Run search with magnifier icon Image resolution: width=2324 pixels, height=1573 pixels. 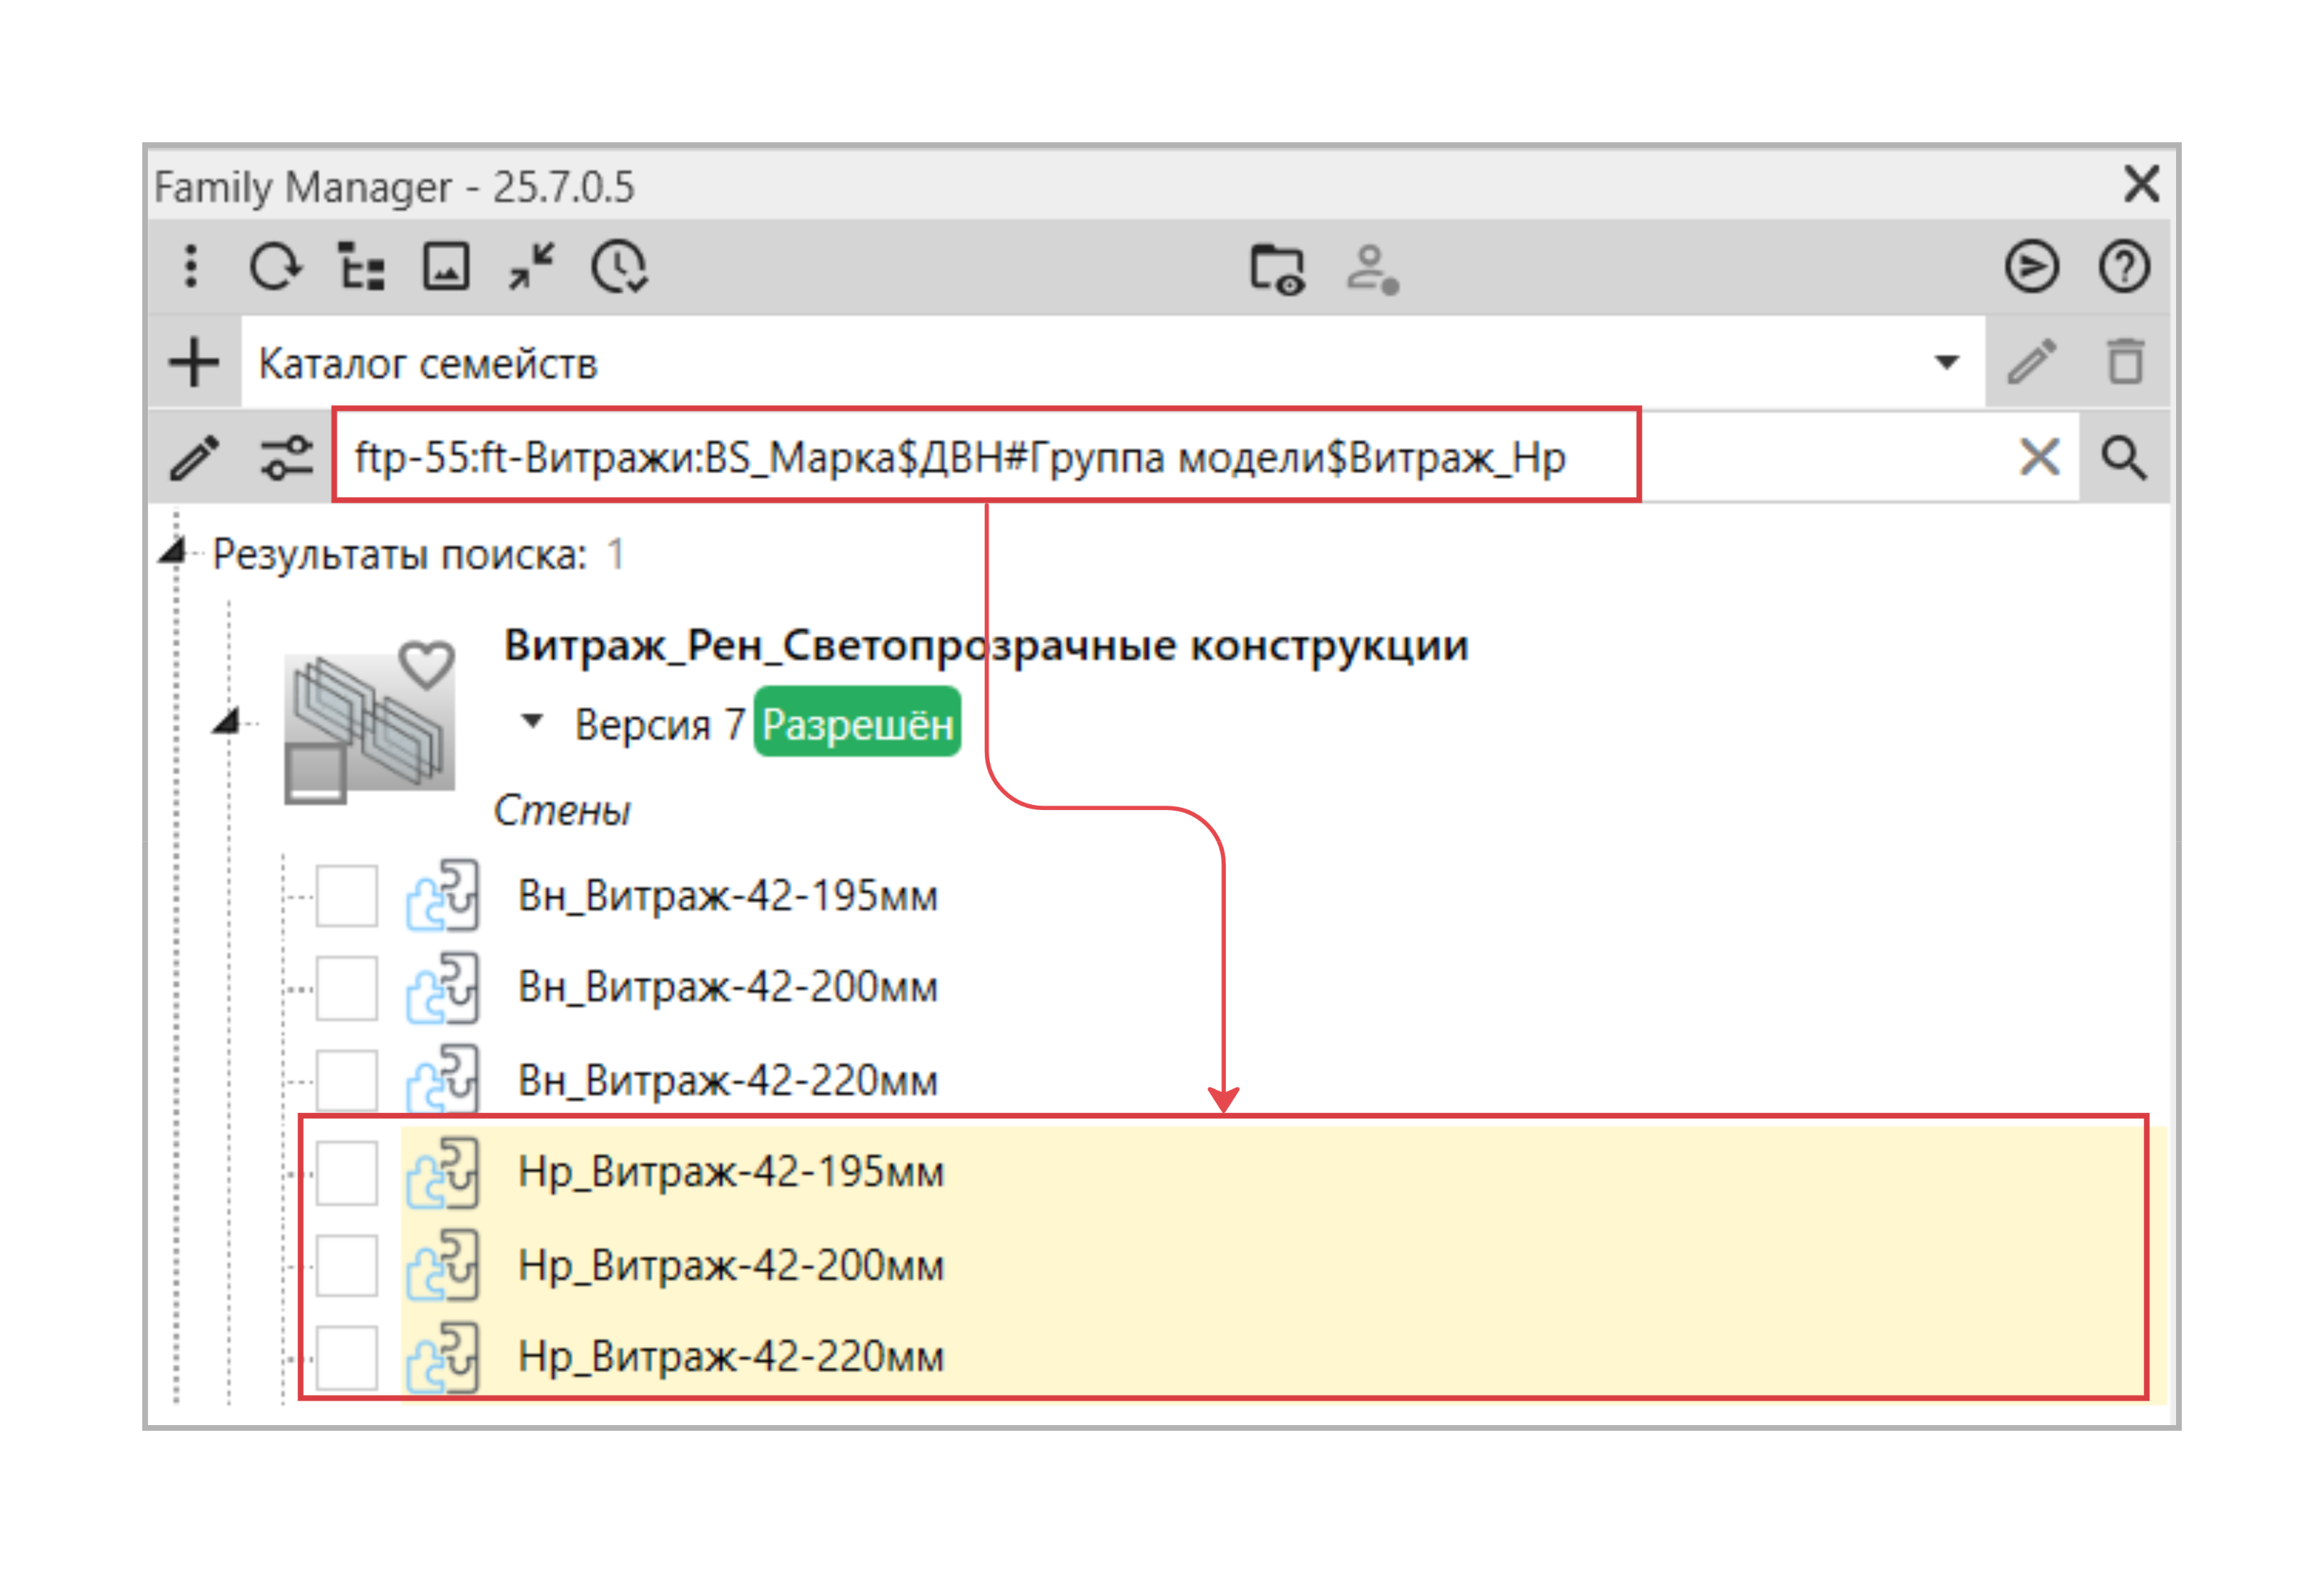click(x=2123, y=458)
